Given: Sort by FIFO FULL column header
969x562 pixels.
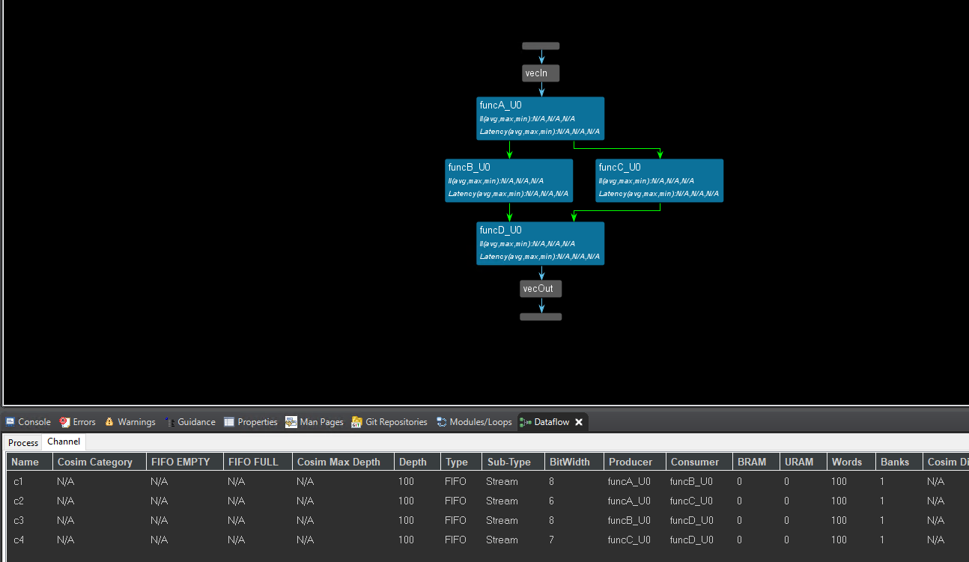Looking at the screenshot, I should [x=258, y=462].
